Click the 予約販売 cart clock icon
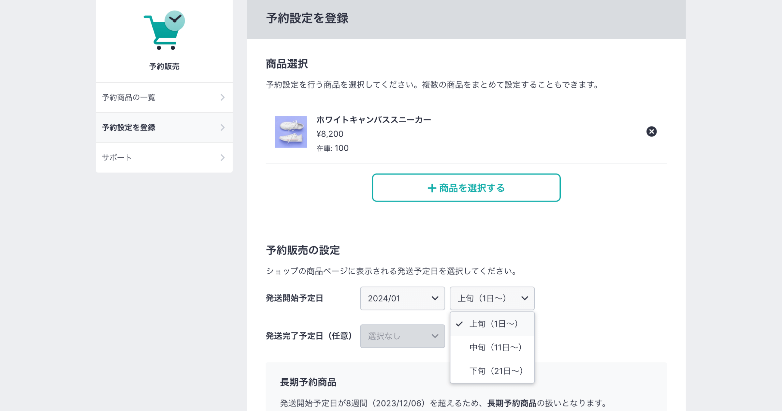Viewport: 782px width, 411px height. coord(164,30)
